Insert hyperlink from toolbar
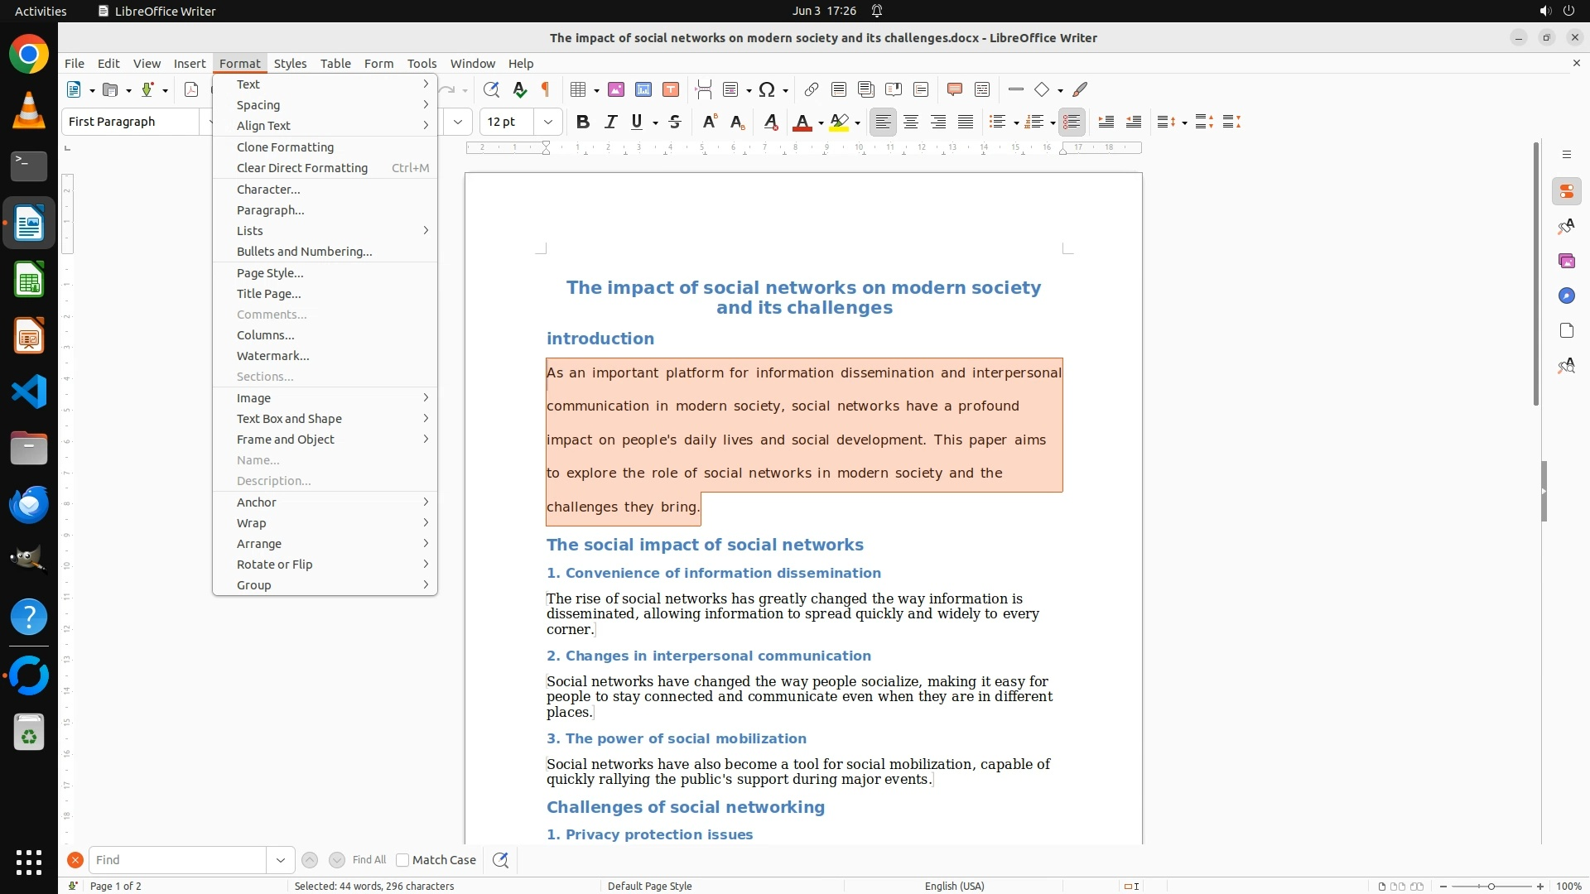The image size is (1590, 894). click(812, 89)
